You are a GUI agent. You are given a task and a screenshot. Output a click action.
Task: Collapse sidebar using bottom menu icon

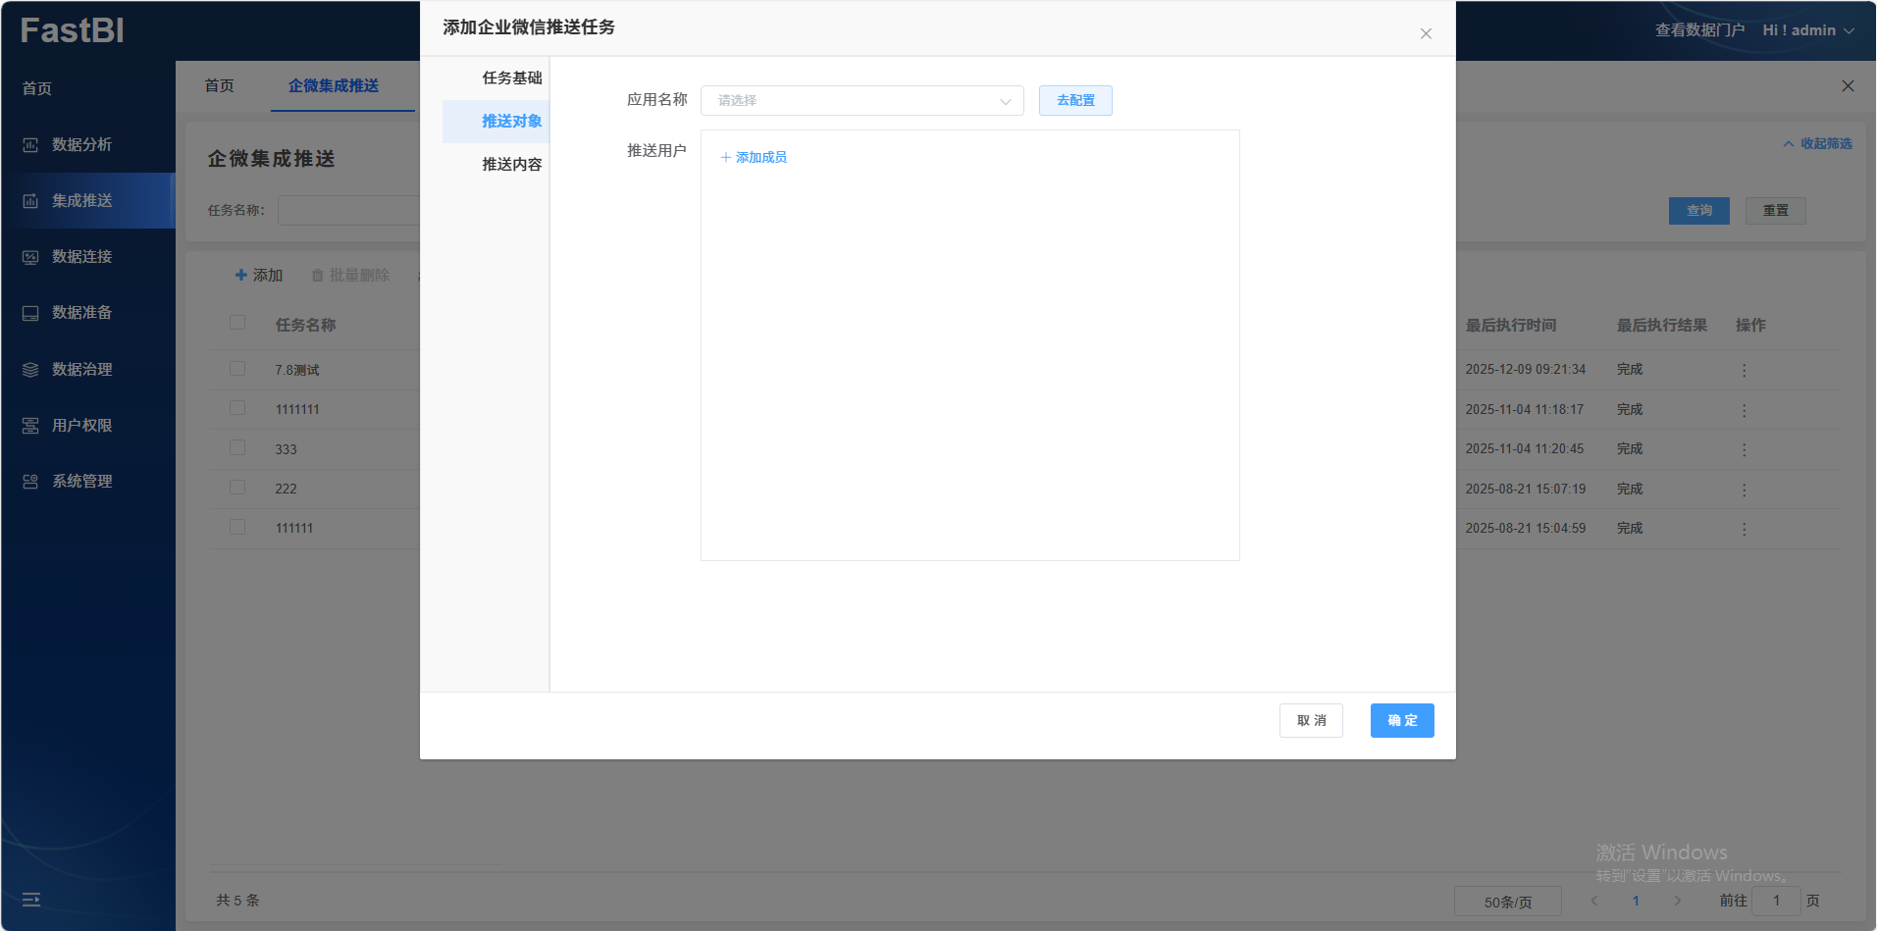click(31, 900)
